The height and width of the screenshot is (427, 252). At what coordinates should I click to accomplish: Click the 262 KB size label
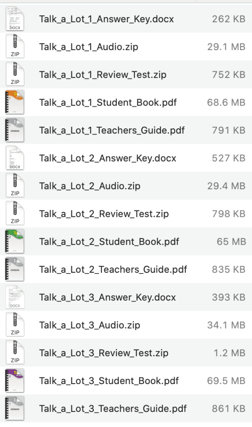pyautogui.click(x=230, y=19)
